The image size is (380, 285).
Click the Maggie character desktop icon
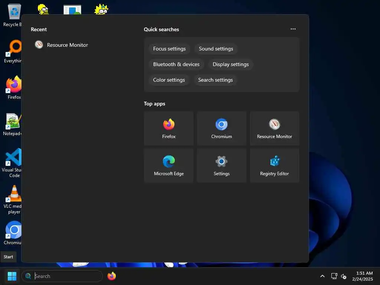(x=101, y=9)
